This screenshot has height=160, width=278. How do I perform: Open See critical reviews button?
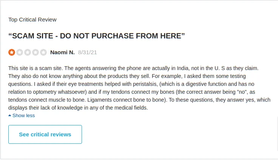pos(45,134)
